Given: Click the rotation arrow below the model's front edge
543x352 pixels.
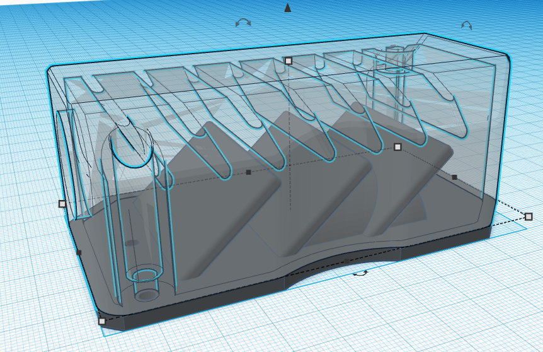Looking at the screenshot, I should 360,273.
